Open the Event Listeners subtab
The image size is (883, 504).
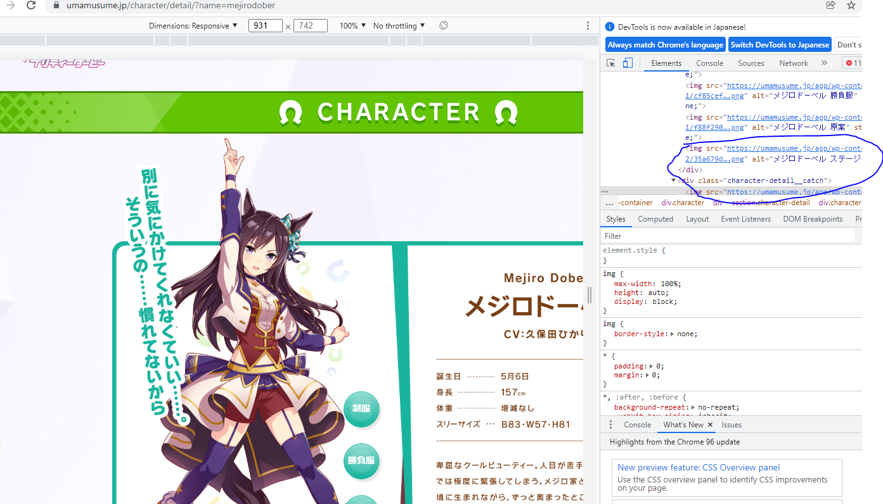point(745,219)
